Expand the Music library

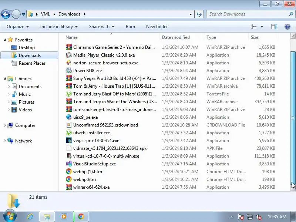(x=9, y=94)
